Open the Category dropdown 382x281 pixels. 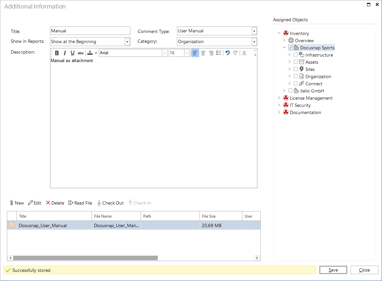(x=254, y=42)
